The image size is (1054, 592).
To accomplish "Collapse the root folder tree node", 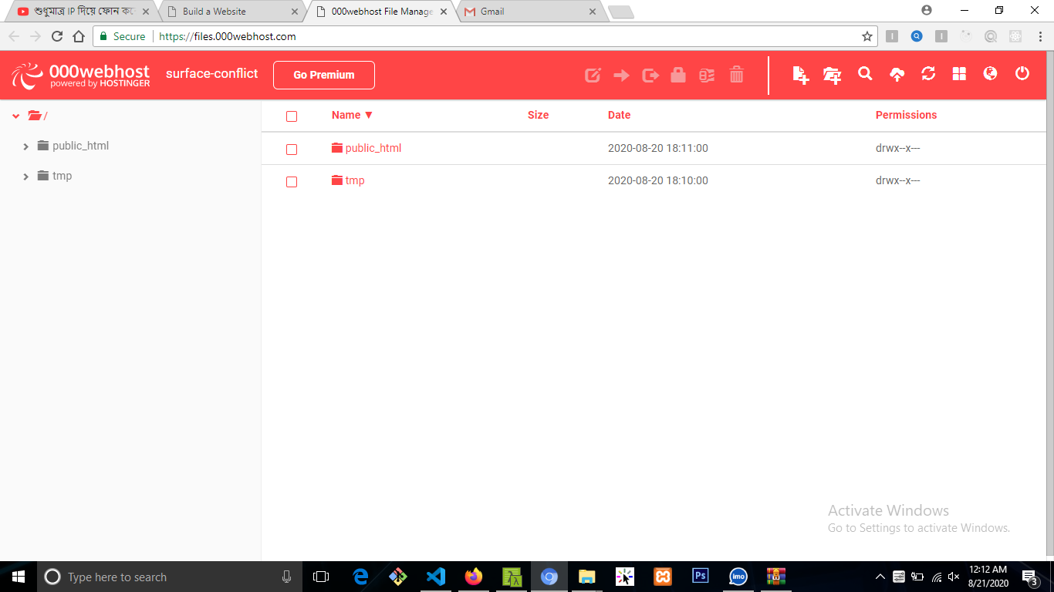I will point(16,116).
